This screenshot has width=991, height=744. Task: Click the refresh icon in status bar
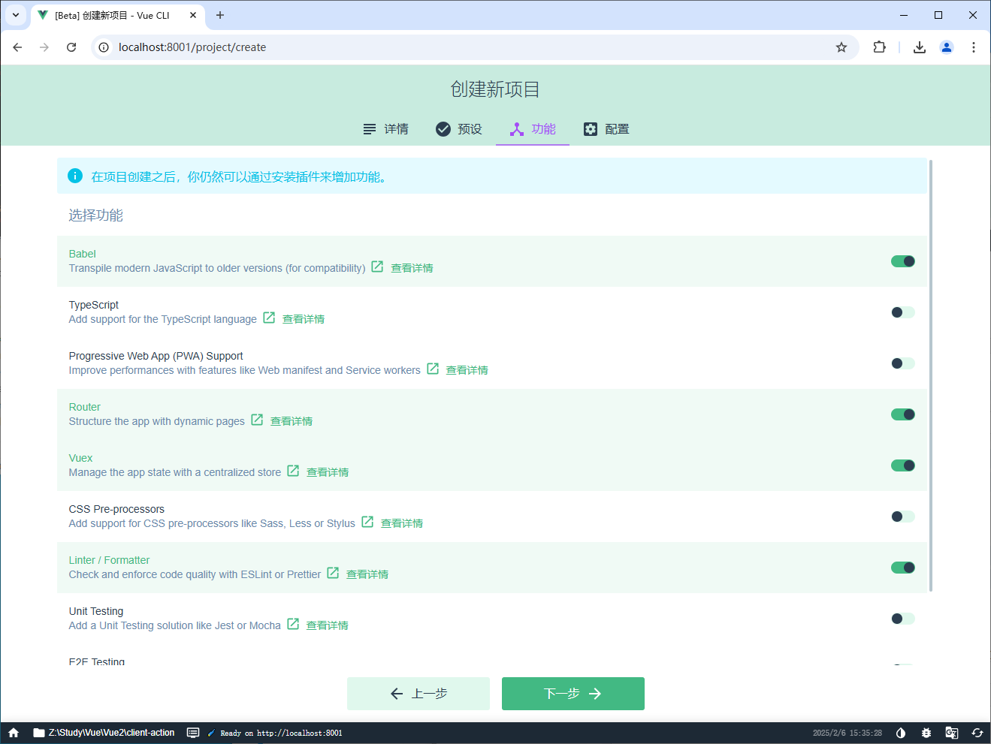(977, 733)
